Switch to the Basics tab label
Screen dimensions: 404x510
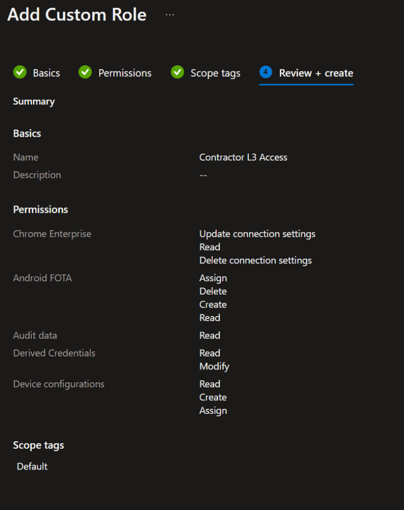(46, 73)
